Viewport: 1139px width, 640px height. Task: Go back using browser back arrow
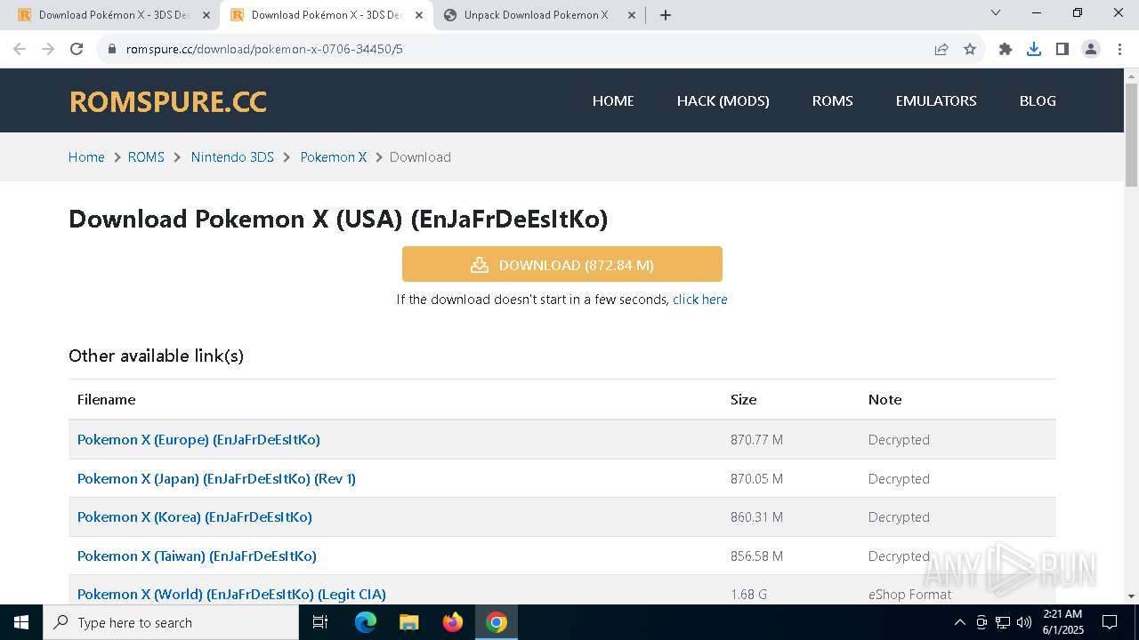pyautogui.click(x=20, y=49)
